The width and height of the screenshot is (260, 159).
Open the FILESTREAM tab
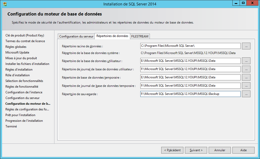(140, 36)
